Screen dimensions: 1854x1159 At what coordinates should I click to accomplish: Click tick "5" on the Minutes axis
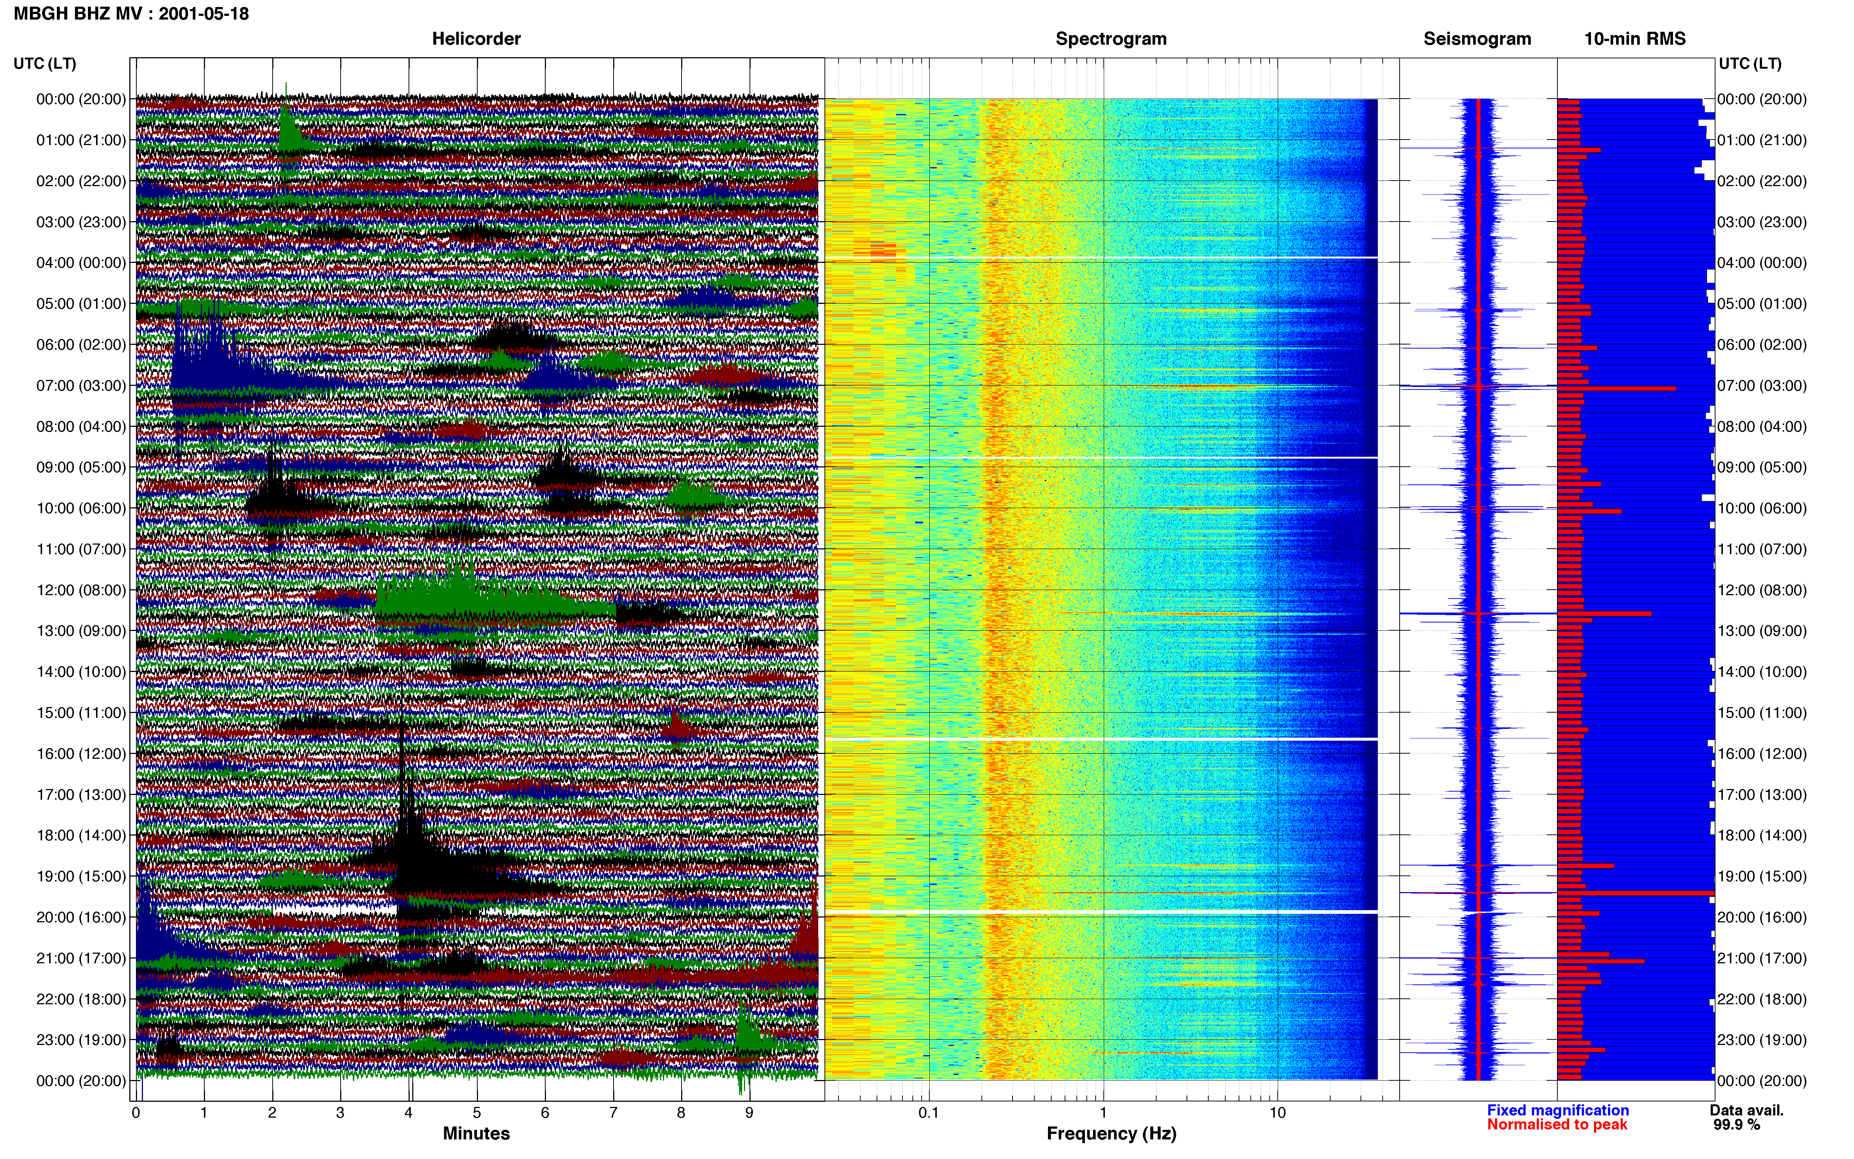(x=477, y=1113)
